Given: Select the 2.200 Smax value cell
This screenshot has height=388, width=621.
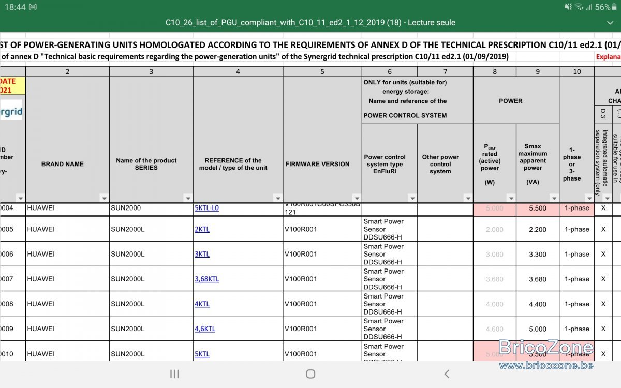Looking at the screenshot, I should pos(538,229).
